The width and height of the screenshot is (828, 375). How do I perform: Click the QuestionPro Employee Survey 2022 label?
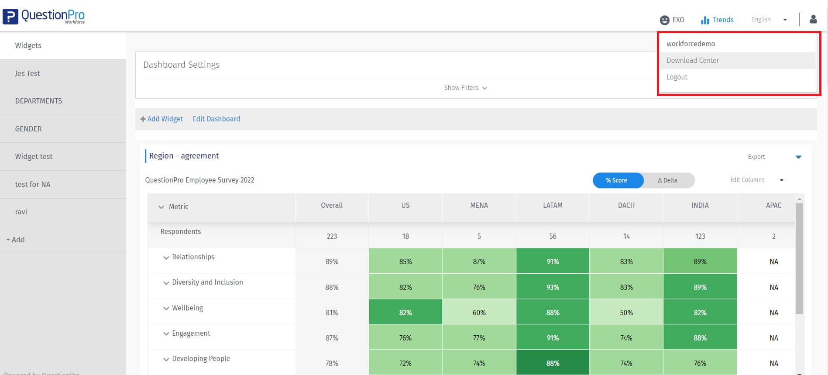[x=199, y=180]
